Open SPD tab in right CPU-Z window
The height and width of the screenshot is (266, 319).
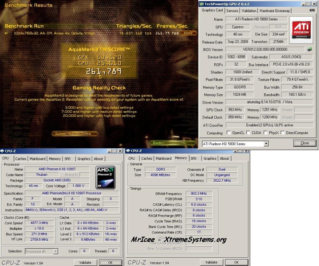[x=194, y=158]
